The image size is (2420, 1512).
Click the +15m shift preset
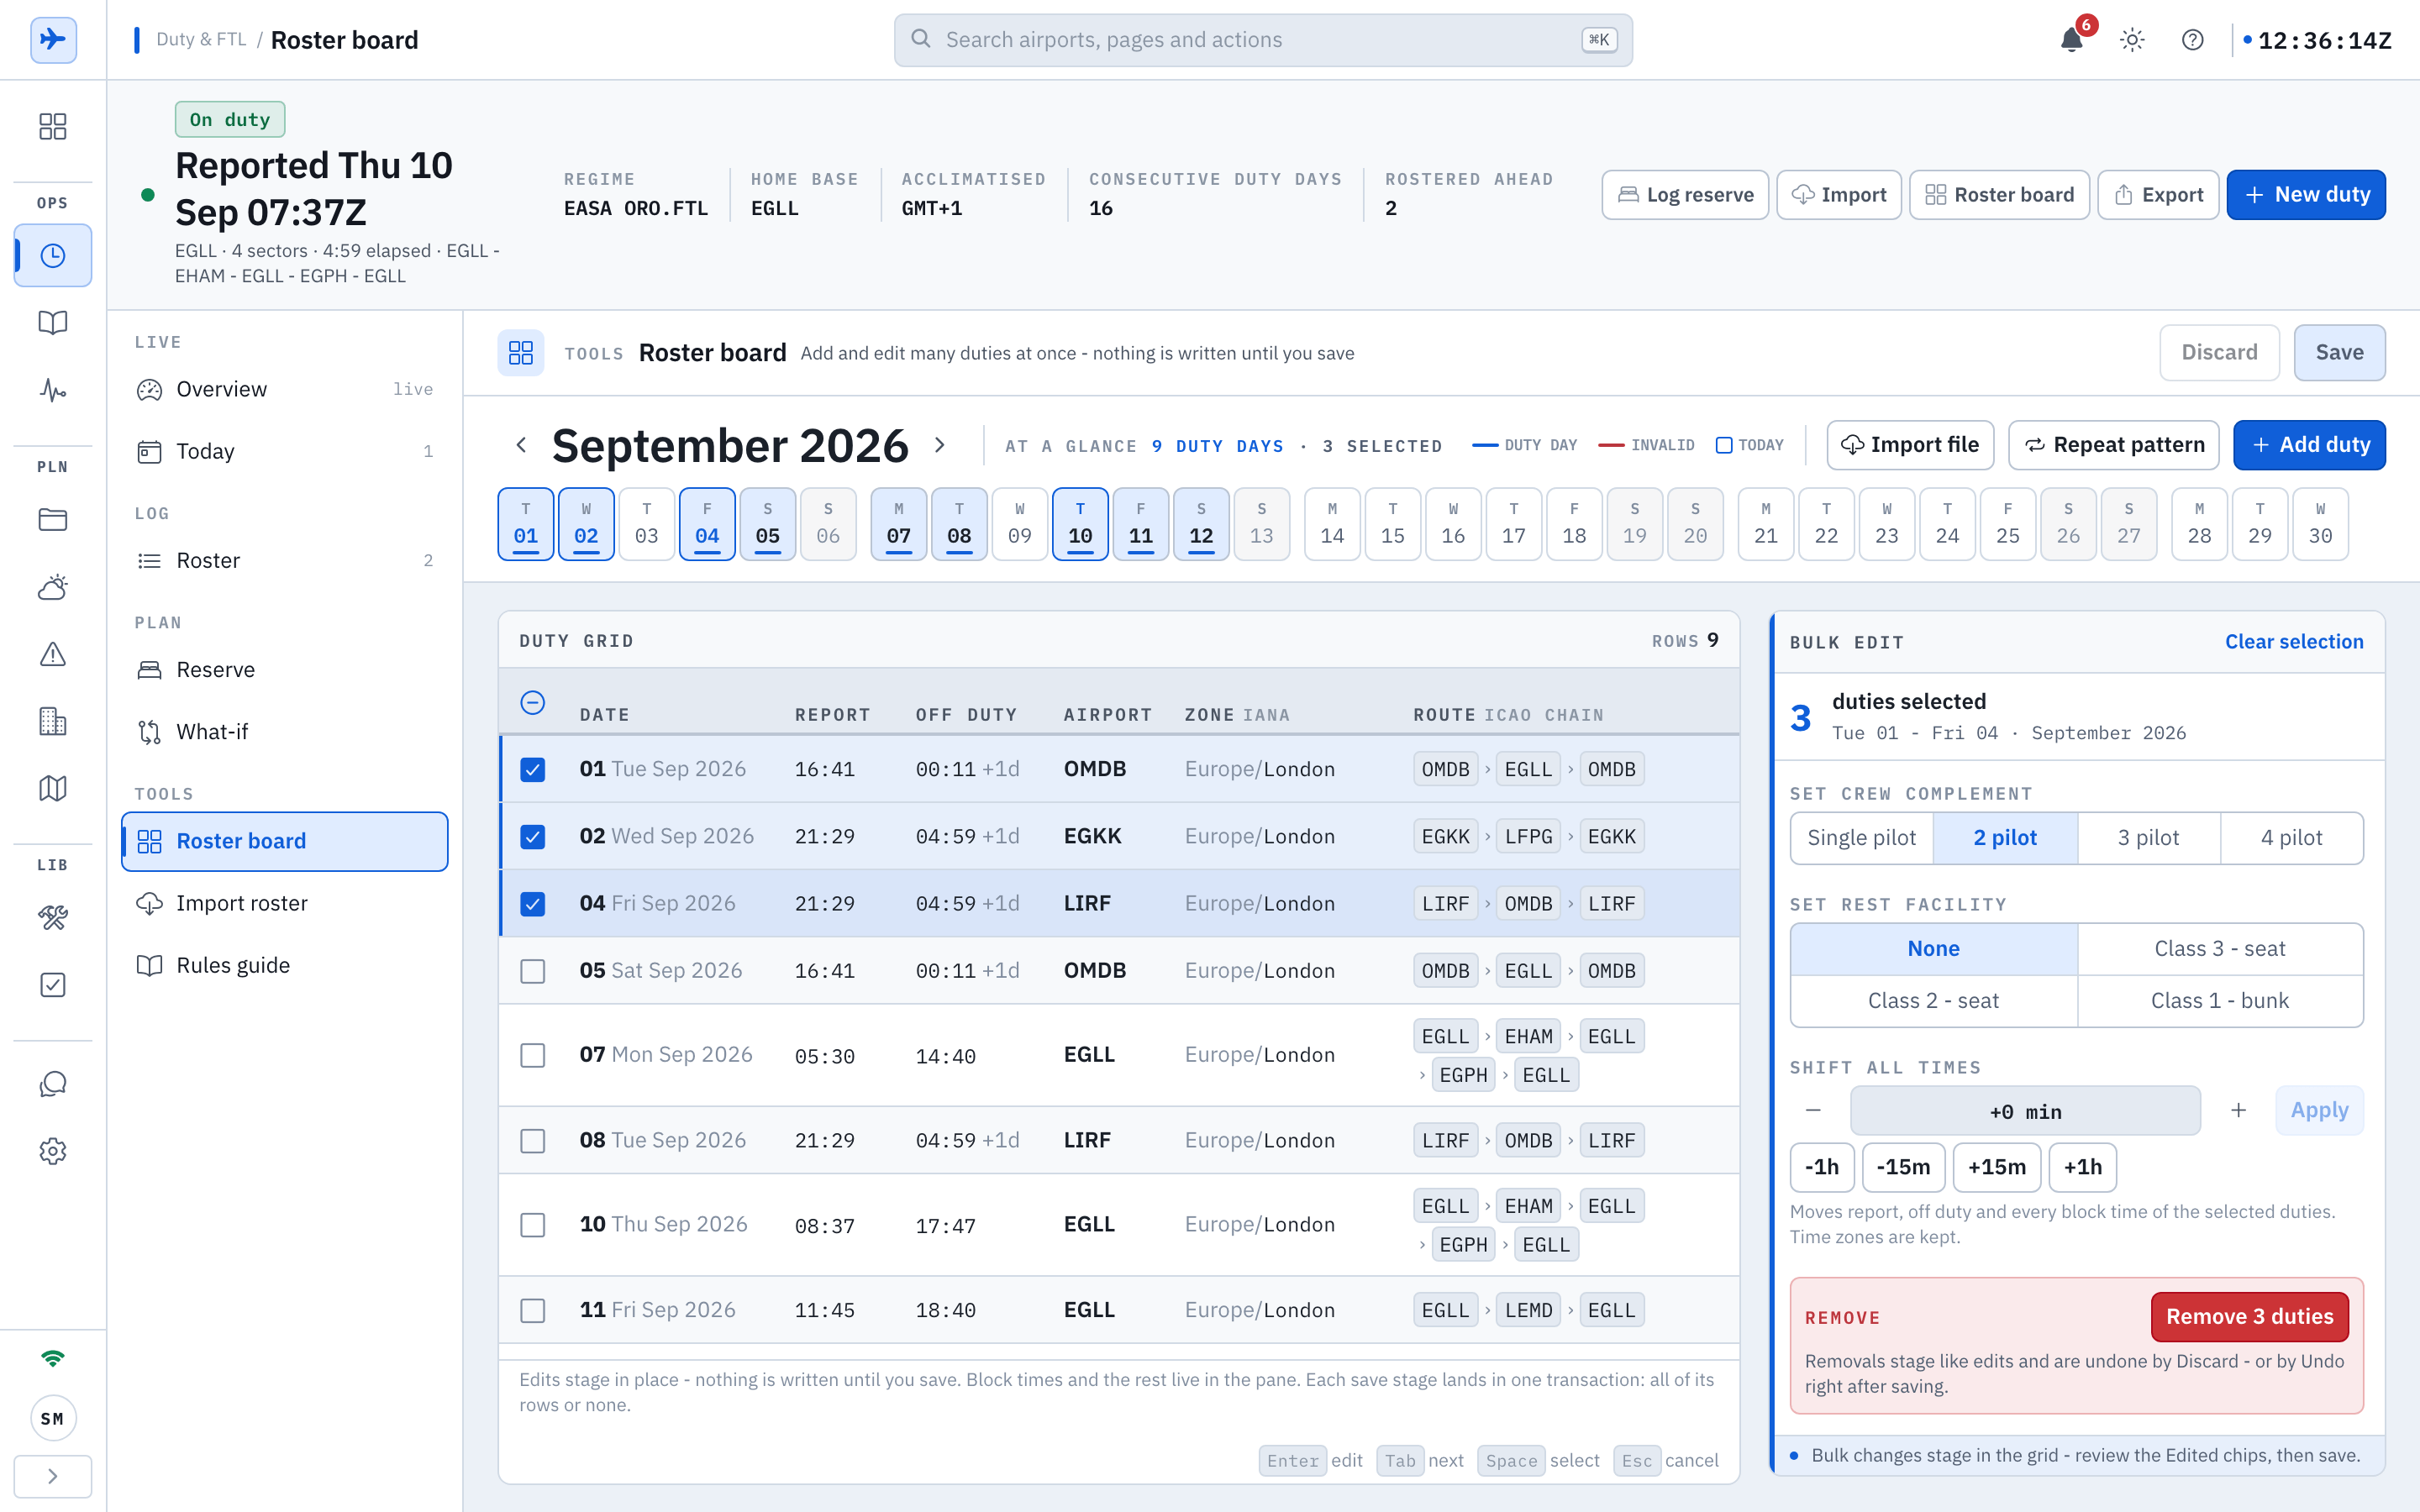(x=1997, y=1167)
